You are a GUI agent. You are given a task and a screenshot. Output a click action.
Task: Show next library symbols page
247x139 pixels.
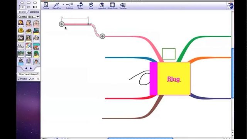[x=31, y=68]
